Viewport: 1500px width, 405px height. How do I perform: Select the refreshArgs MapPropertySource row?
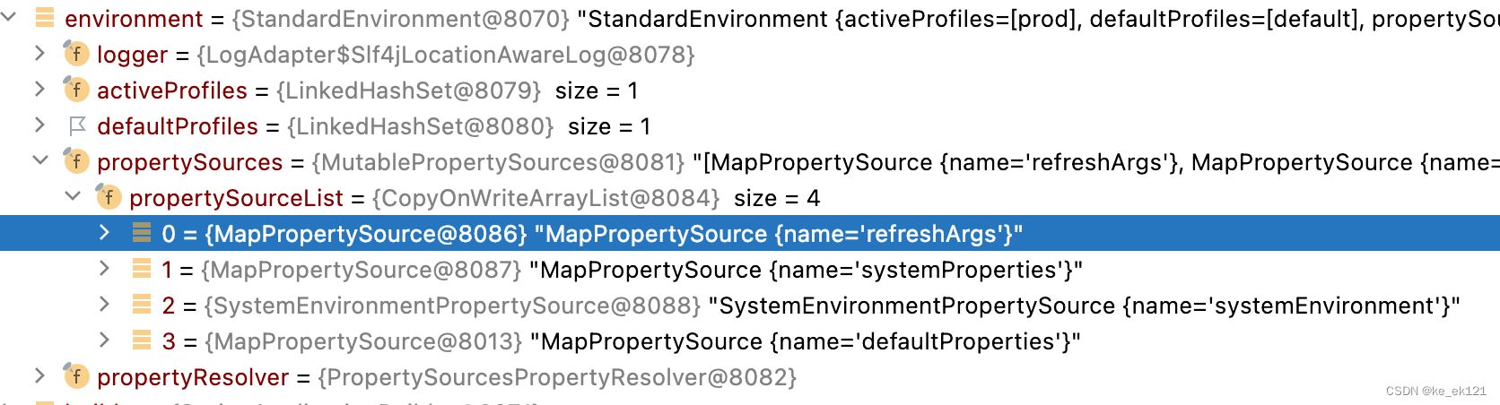(x=592, y=234)
